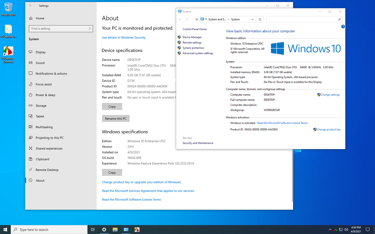Open Microsoft Services Agreement link
Image resolution: width=375 pixels, height=234 pixels.
point(148,191)
